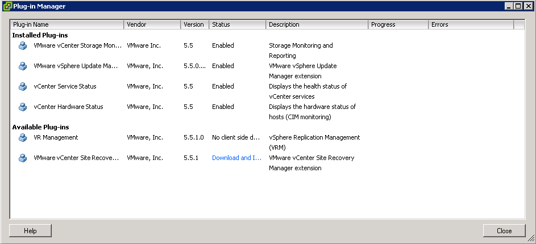Click the Download and Install link

pos(236,158)
